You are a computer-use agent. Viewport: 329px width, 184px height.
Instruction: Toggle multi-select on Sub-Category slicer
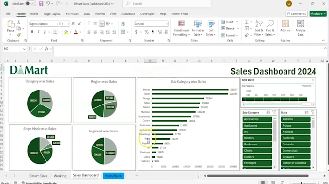click(268, 112)
